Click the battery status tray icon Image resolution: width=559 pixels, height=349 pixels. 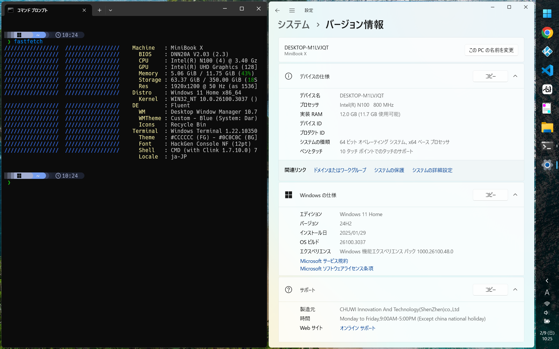(547, 321)
